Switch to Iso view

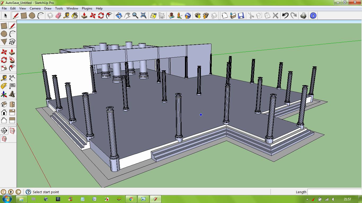4,104
